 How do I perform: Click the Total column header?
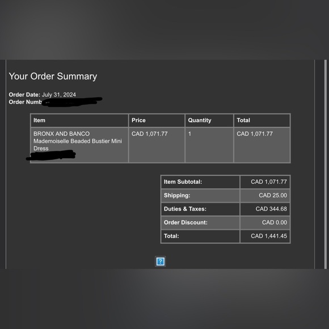coord(262,120)
